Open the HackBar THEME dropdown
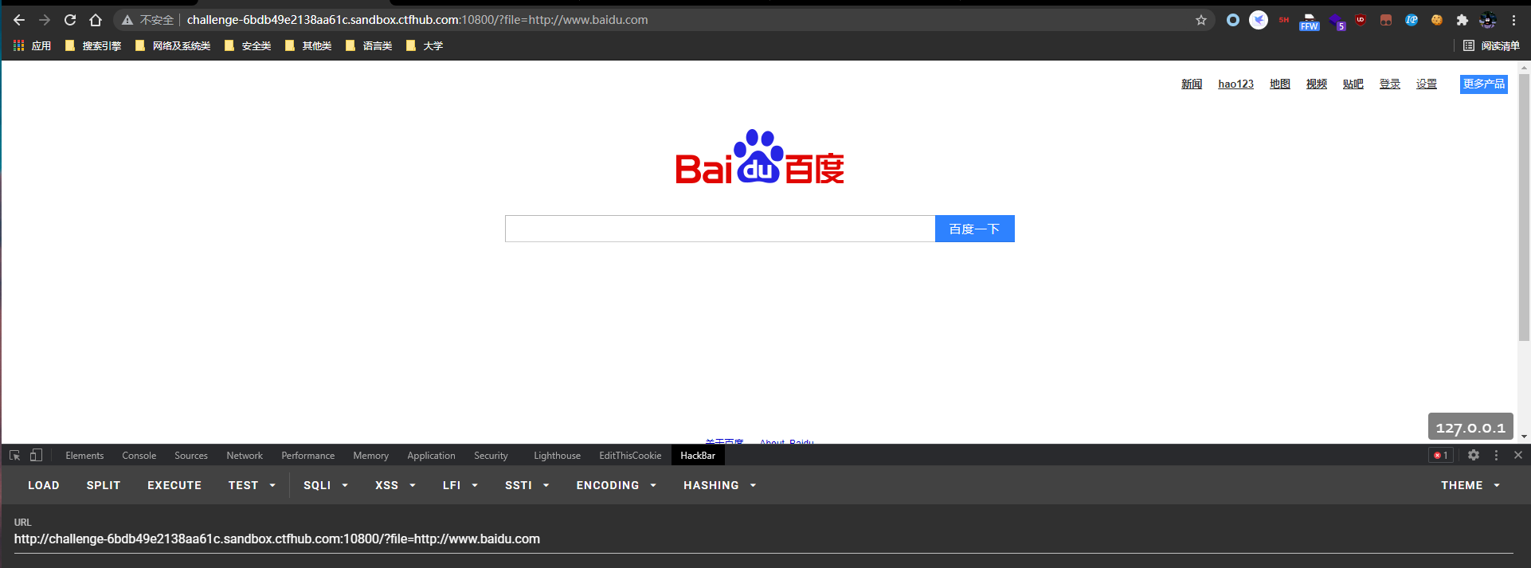This screenshot has width=1531, height=568. (x=1470, y=485)
